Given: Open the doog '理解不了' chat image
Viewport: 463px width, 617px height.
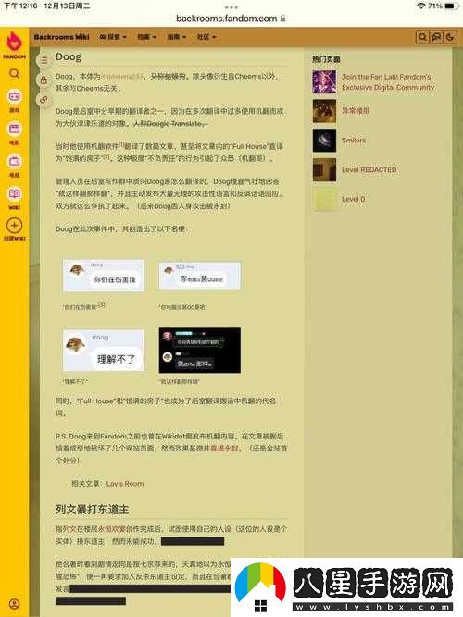Looking at the screenshot, I should (x=103, y=351).
